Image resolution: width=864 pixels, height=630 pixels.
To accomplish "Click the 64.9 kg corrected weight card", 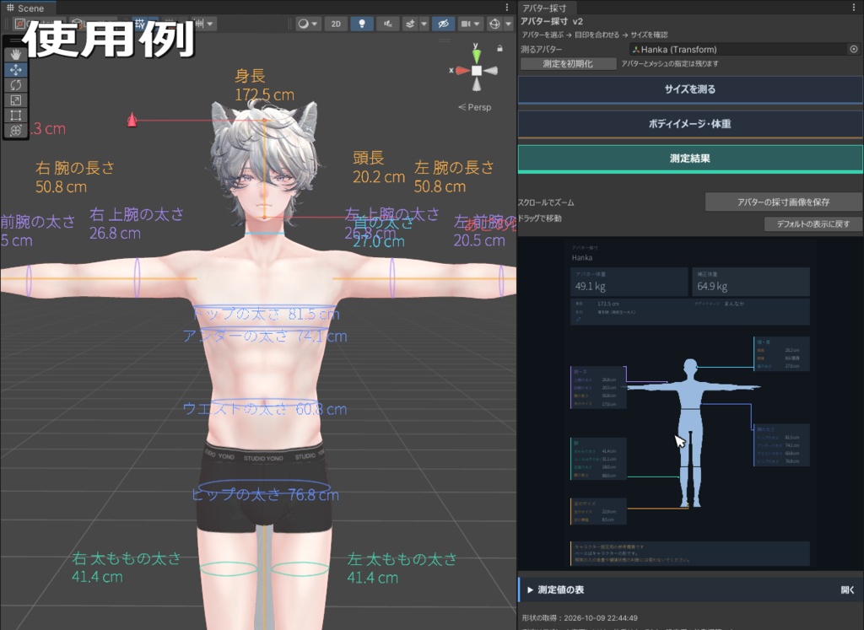I will tap(750, 282).
